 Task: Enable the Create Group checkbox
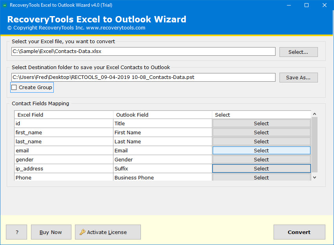pyautogui.click(x=14, y=87)
